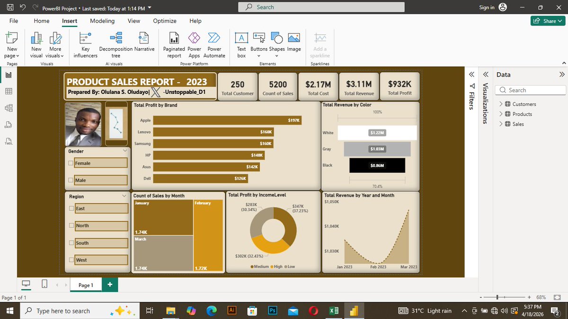The image size is (568, 319).
Task: Open Excel from the taskbar
Action: click(x=334, y=310)
